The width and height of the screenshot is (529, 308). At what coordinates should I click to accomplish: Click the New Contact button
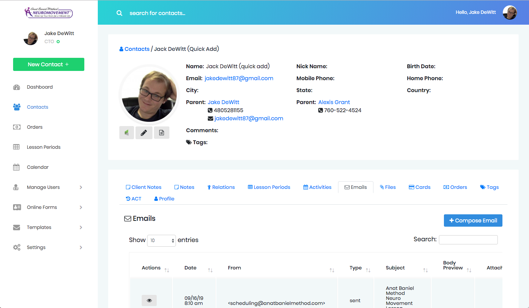(49, 64)
